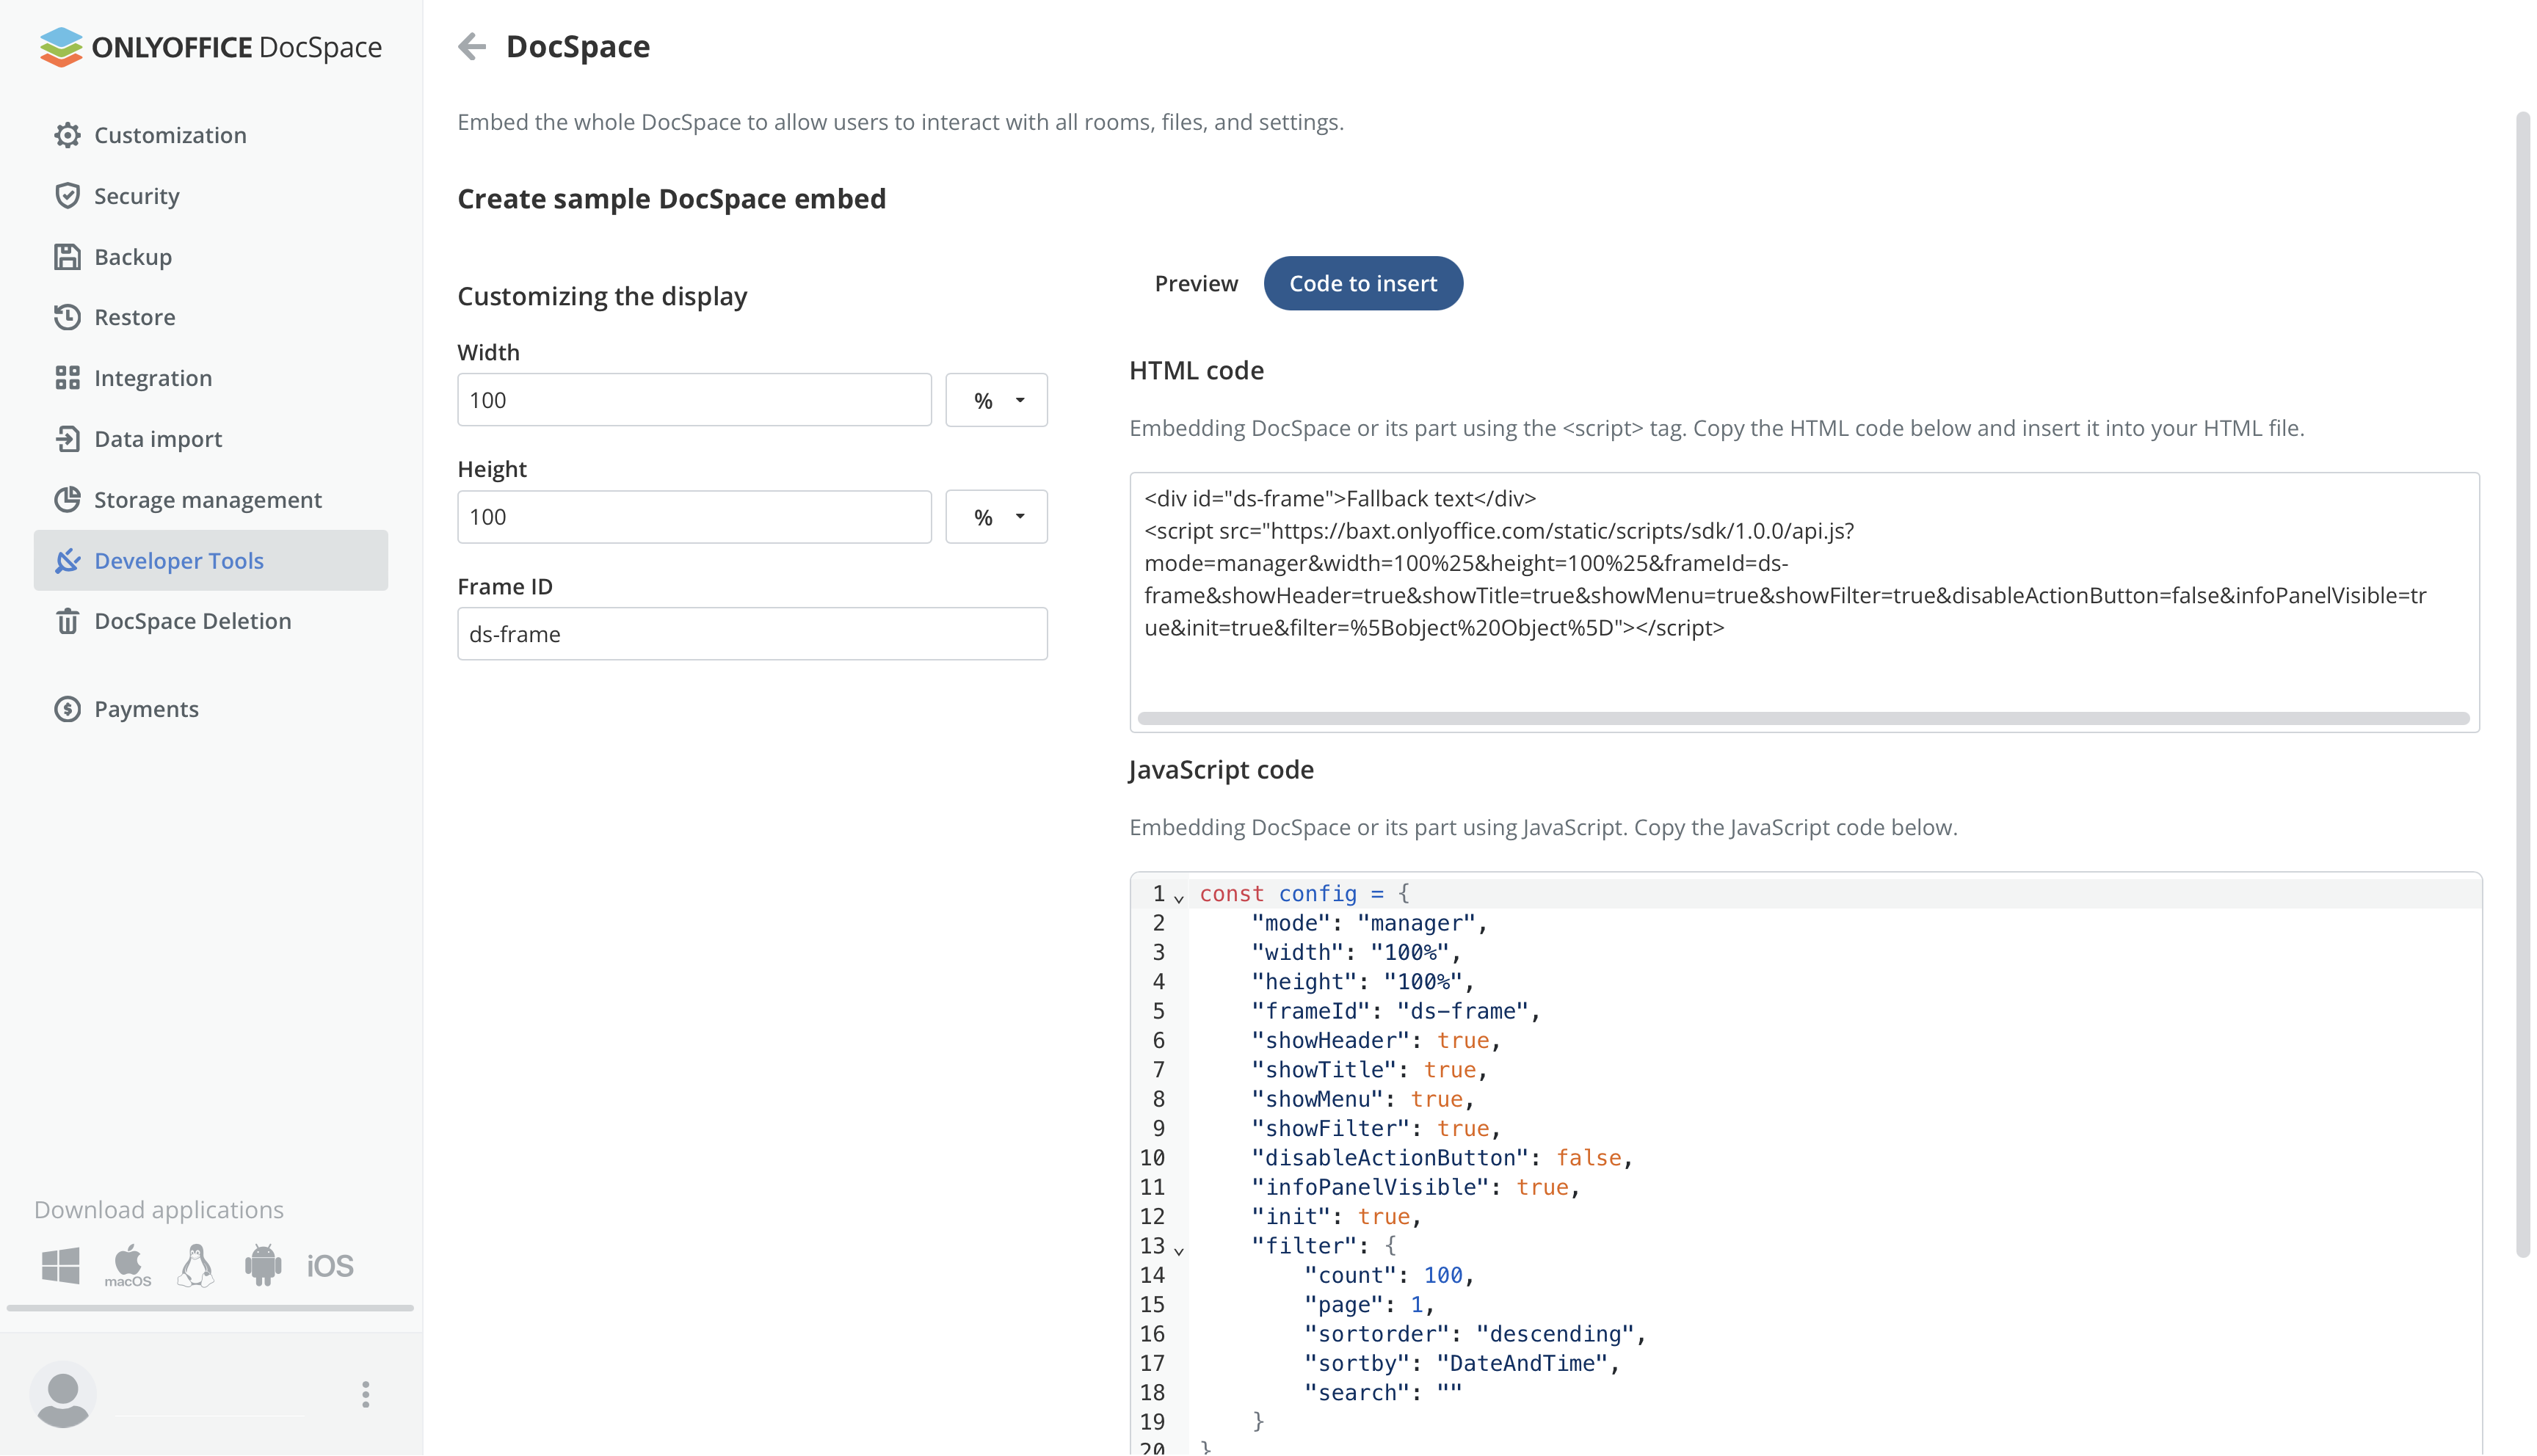This screenshot has height=1456, width=2537.
Task: Download the Windows desktop application
Action: (60, 1266)
